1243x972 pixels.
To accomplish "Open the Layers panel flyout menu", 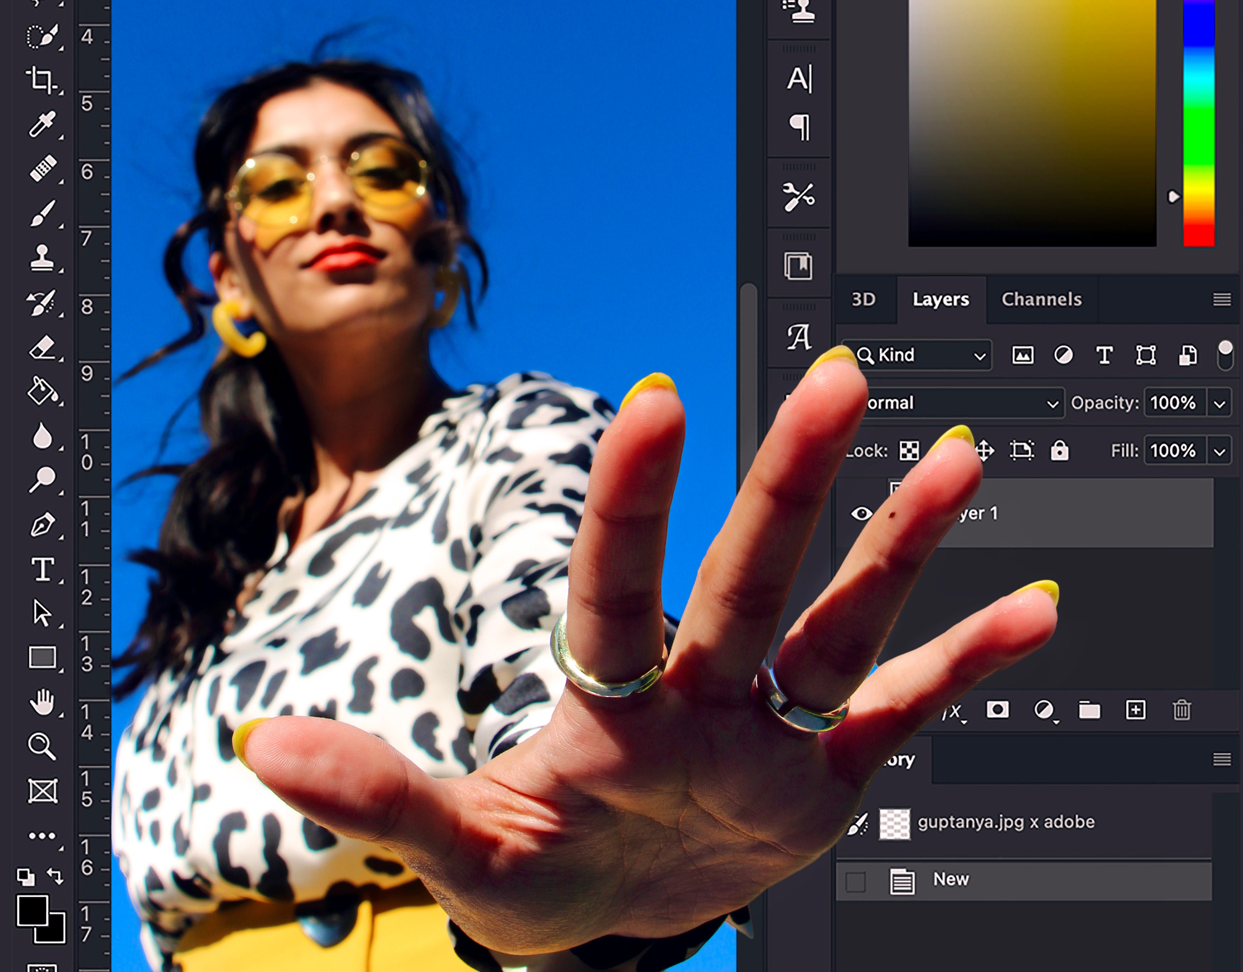I will tap(1222, 300).
